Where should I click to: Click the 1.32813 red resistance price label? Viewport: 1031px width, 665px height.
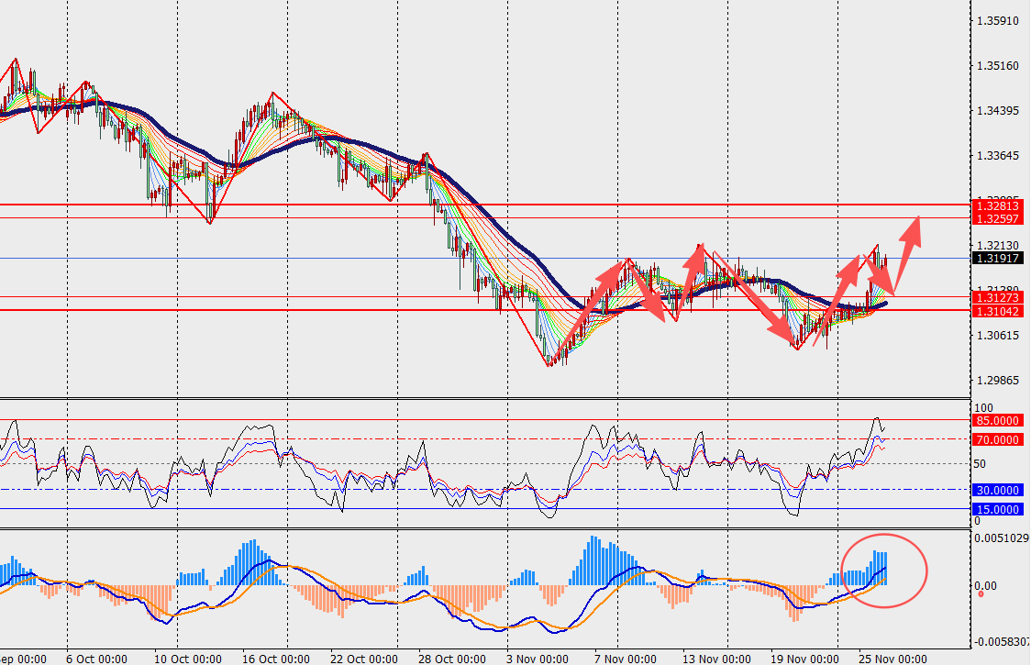pyautogui.click(x=997, y=206)
